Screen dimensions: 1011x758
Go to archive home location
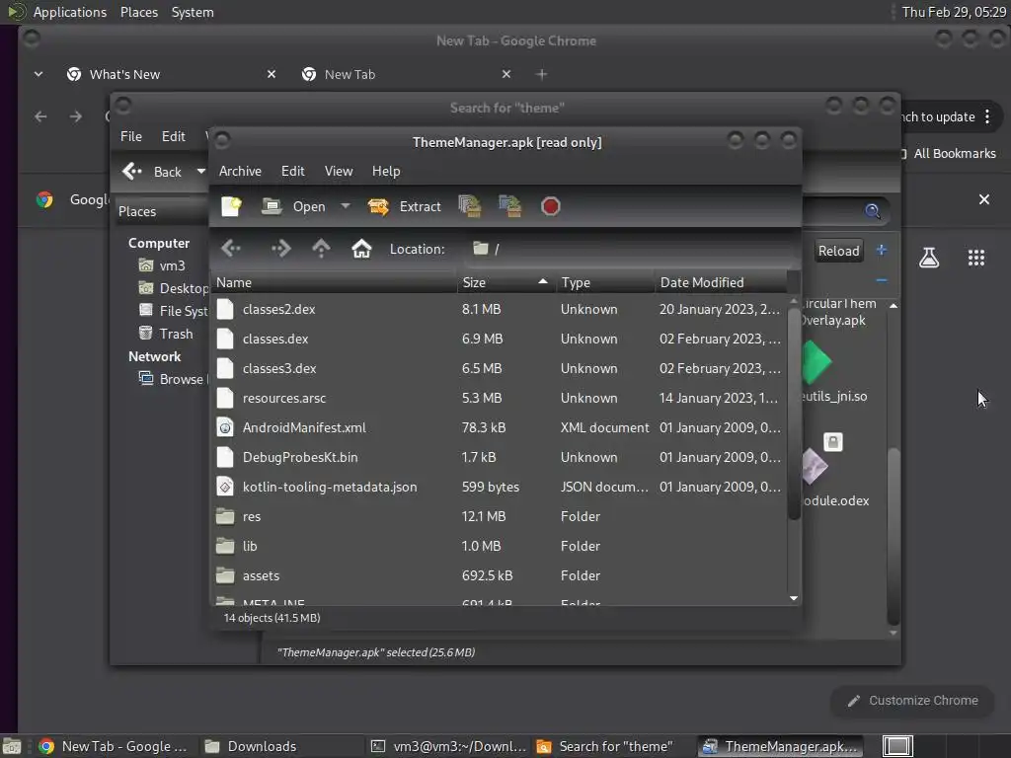(361, 249)
